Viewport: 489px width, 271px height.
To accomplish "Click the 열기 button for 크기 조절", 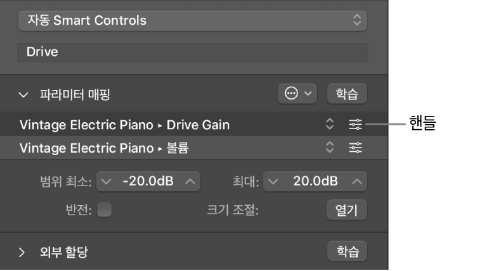I will [x=347, y=210].
